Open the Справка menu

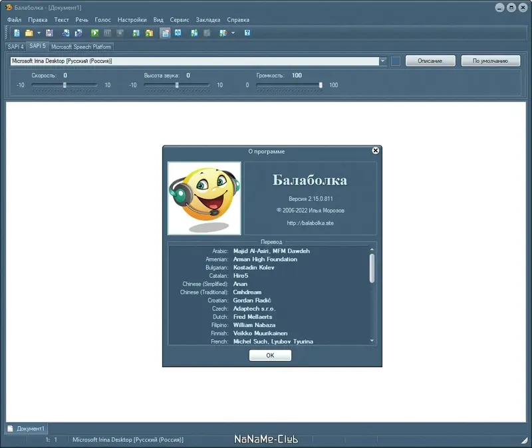tap(238, 20)
